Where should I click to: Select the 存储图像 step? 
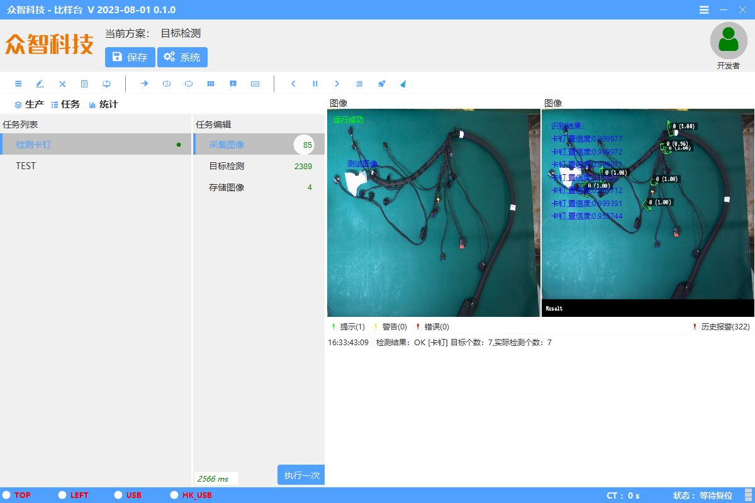(x=259, y=187)
